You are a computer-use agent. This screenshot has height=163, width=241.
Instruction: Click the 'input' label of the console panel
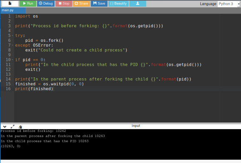(x=136, y=126)
